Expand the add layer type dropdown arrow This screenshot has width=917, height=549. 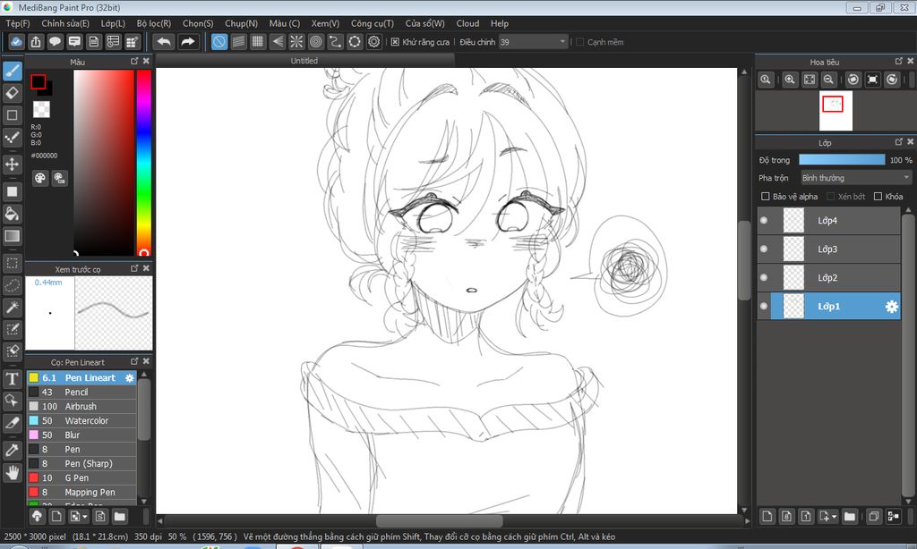[834, 516]
